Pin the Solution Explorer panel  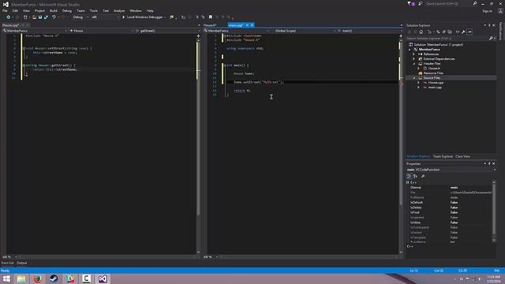click(489, 25)
